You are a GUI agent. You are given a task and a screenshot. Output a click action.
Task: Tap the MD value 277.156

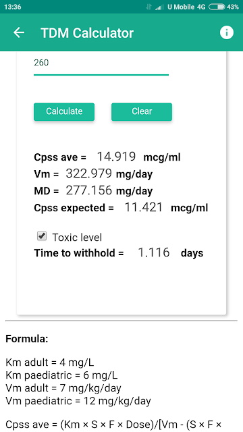pos(89,190)
